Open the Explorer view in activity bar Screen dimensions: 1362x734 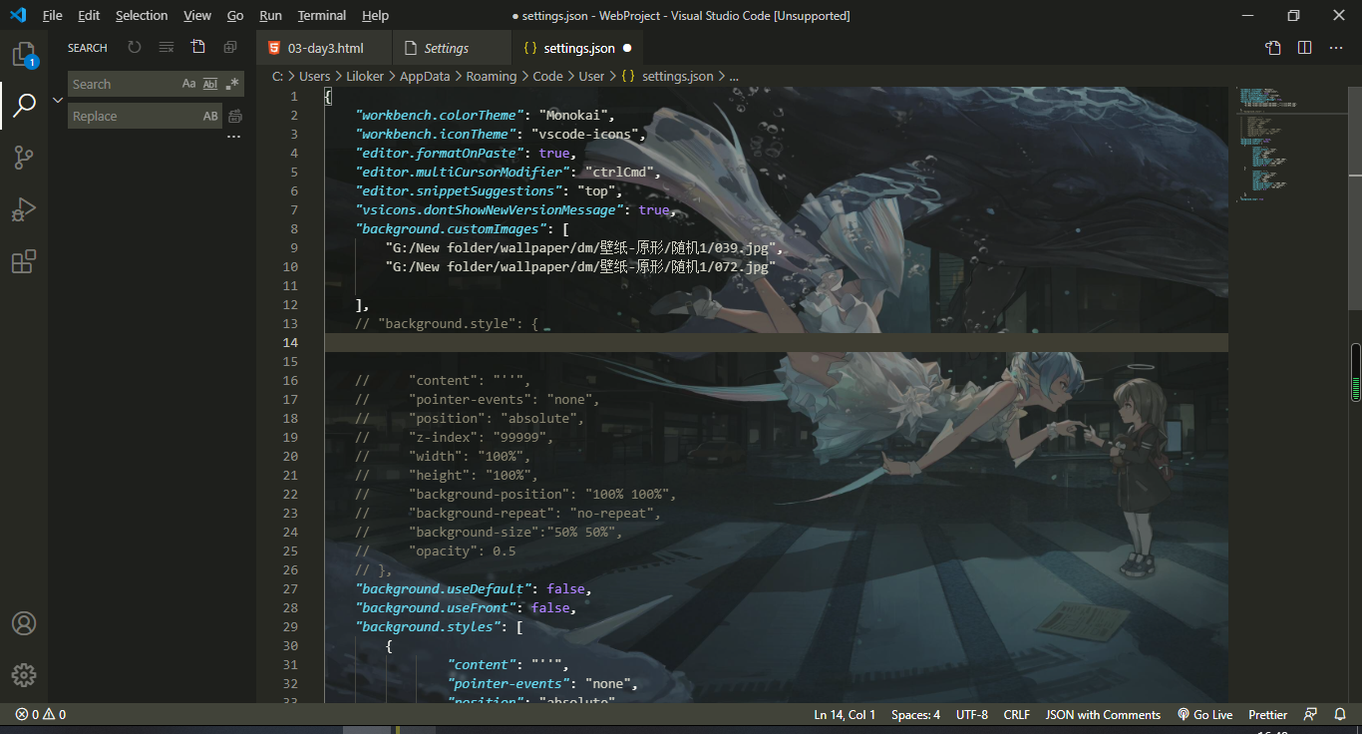point(24,55)
